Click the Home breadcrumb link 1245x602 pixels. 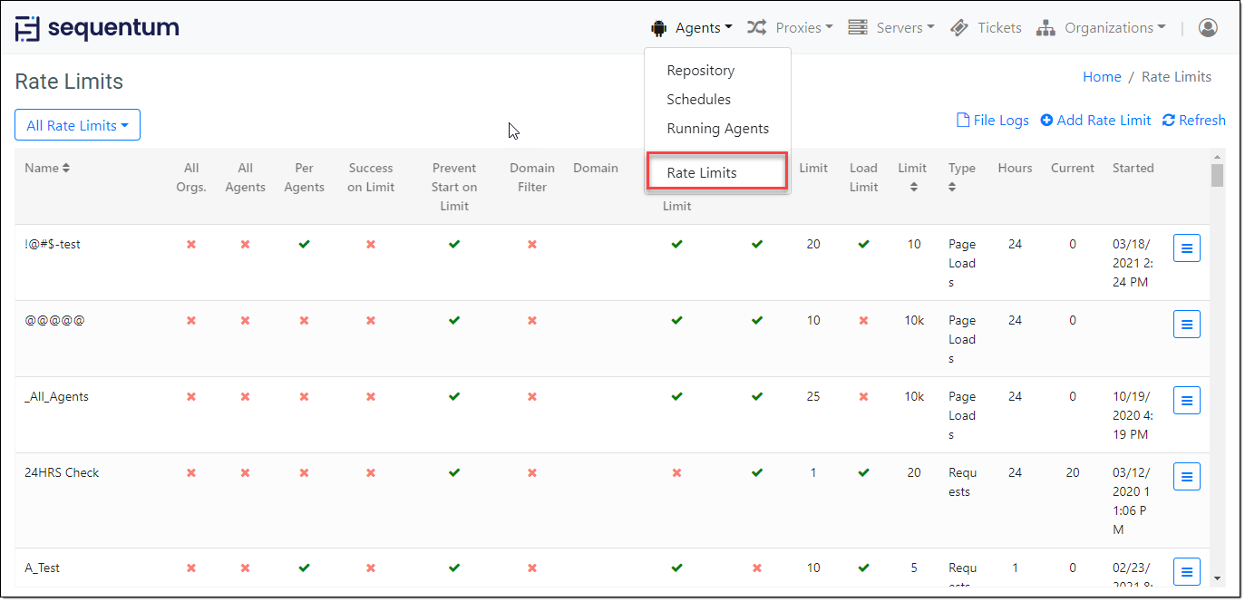point(1102,77)
